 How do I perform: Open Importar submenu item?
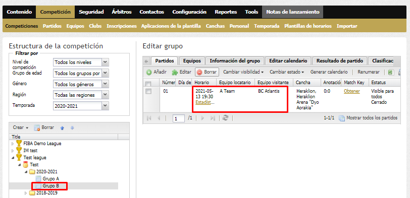pyautogui.click(x=347, y=26)
